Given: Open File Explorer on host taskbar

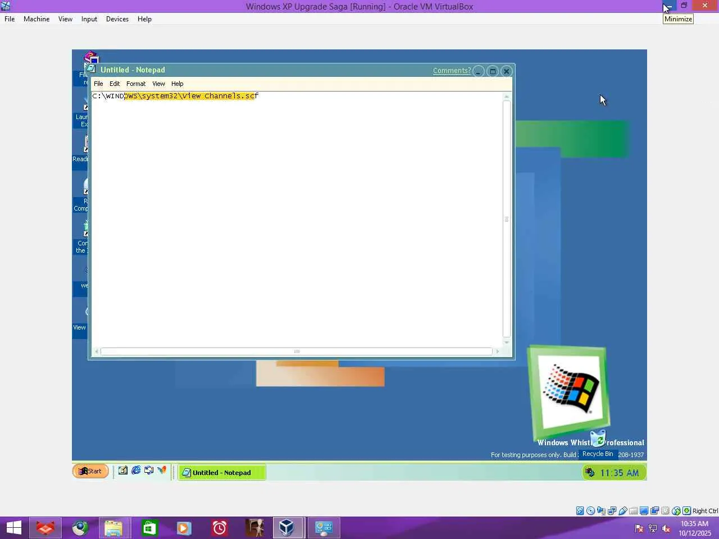Looking at the screenshot, I should click(x=114, y=528).
